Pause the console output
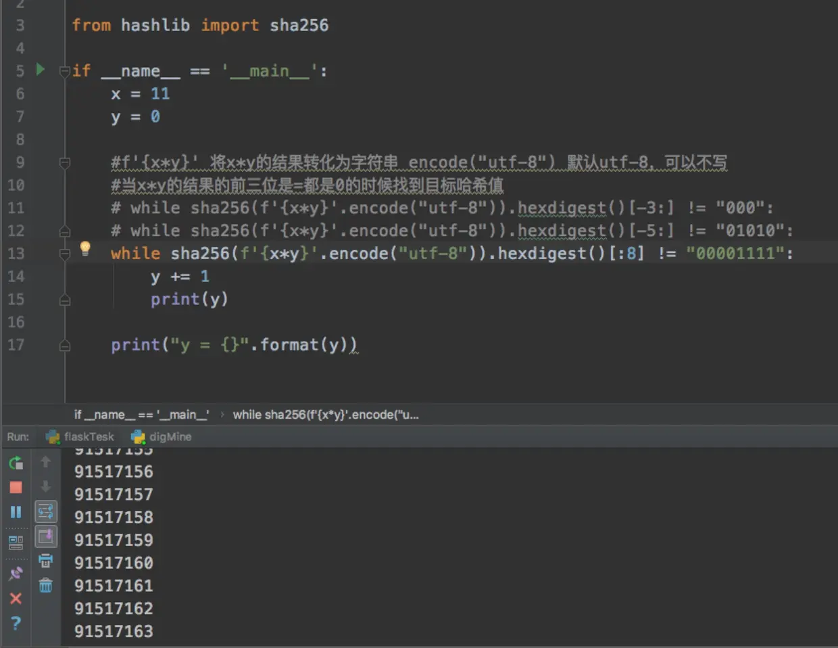Viewport: 838px width, 648px height. tap(14, 512)
